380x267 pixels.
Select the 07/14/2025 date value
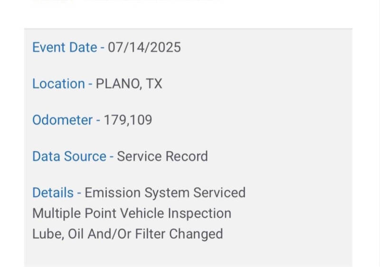144,48
